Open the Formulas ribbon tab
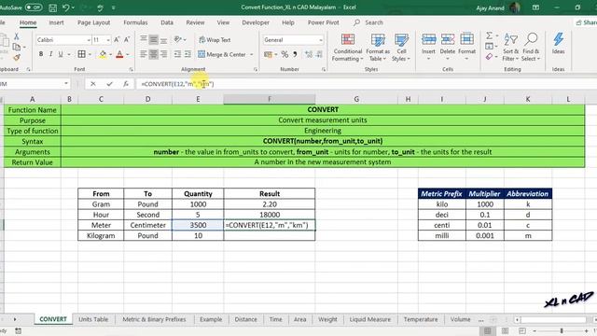The image size is (597, 336). tap(135, 22)
